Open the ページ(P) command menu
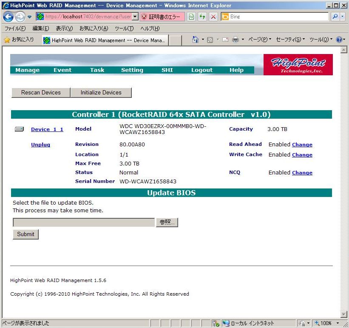Image resolution: width=349 pixels, height=328 pixels. (x=260, y=40)
